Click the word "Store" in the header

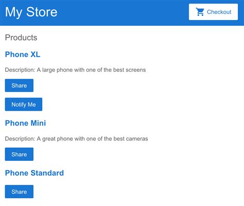pos(42,12)
